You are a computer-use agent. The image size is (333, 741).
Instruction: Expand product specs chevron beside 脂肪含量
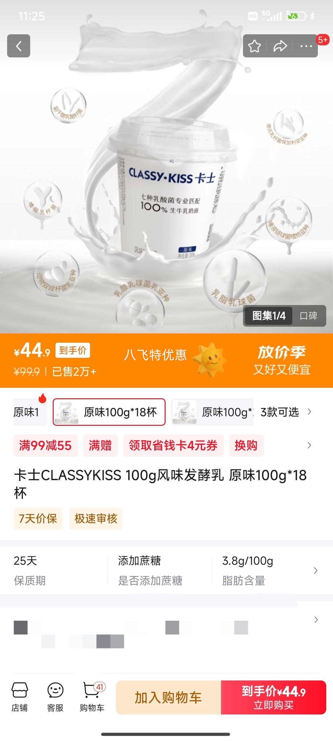[x=315, y=571]
